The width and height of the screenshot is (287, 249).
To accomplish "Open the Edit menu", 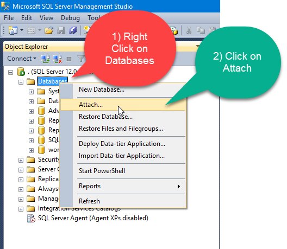I will point(27,18).
